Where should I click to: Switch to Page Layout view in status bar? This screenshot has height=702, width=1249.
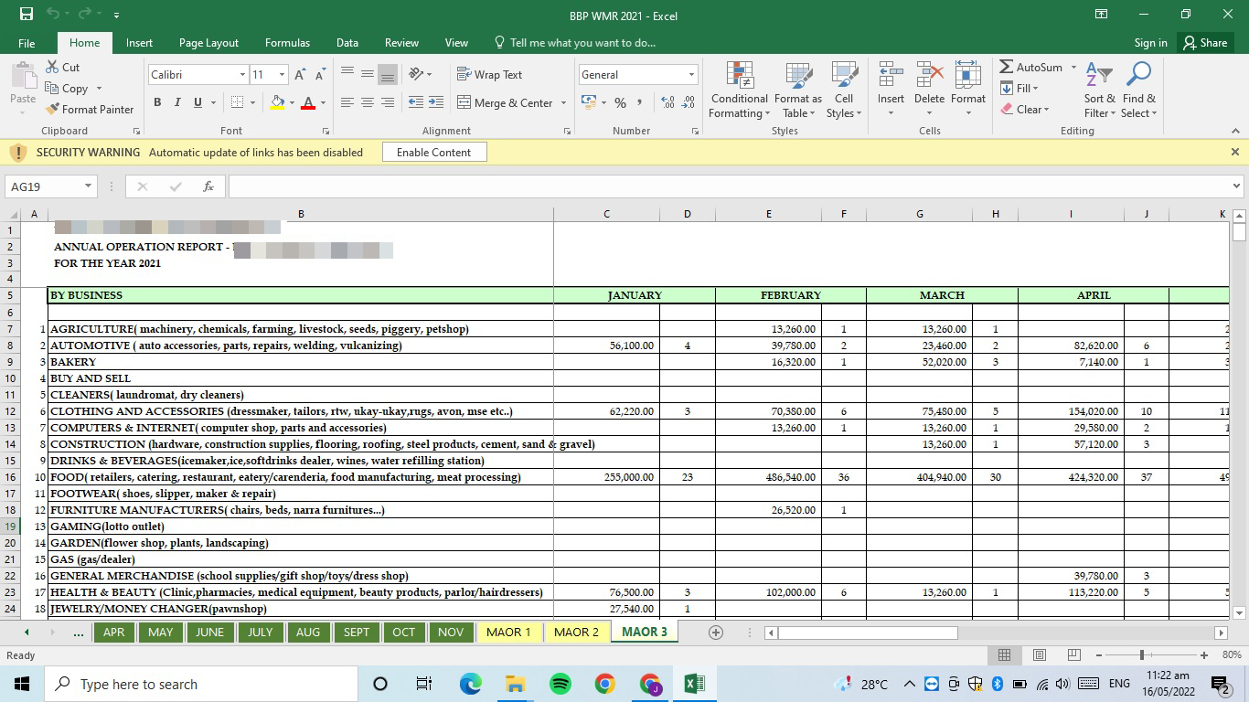click(x=1040, y=655)
